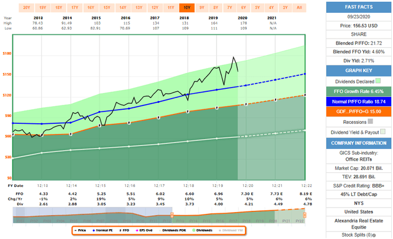Click the Stock Splits info icon
Image resolution: width=393 pixels, height=239 pixels.
point(374,235)
